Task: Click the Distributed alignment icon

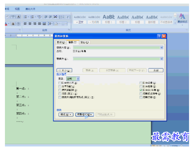Action: tap(44, 24)
